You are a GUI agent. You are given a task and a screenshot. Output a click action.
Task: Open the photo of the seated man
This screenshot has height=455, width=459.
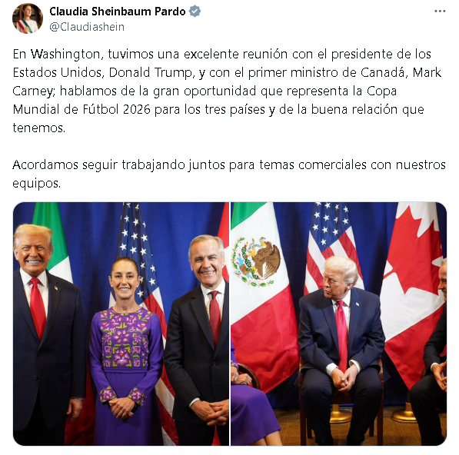pyautogui.click(x=339, y=324)
